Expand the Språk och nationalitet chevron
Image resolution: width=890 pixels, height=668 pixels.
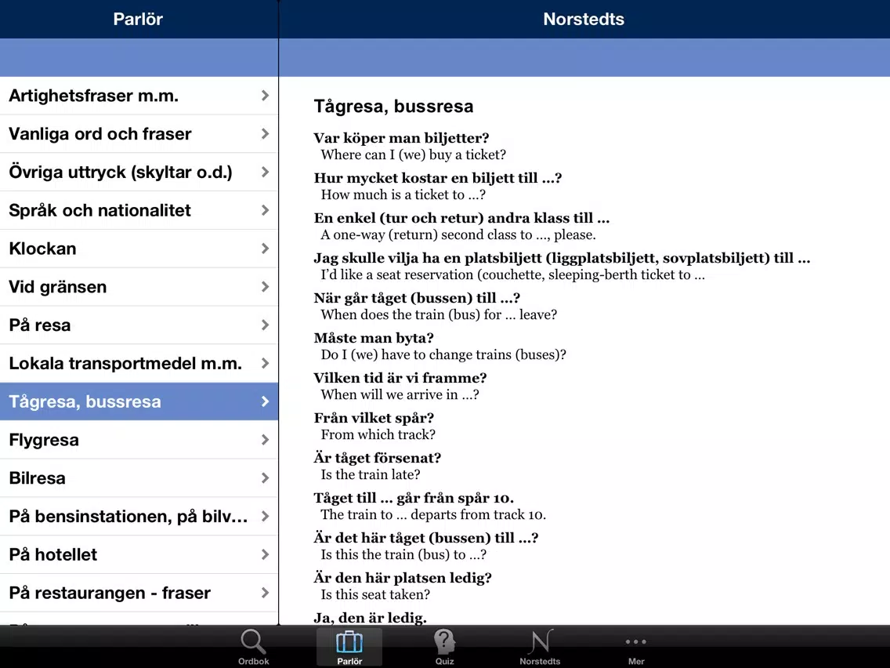click(x=265, y=210)
